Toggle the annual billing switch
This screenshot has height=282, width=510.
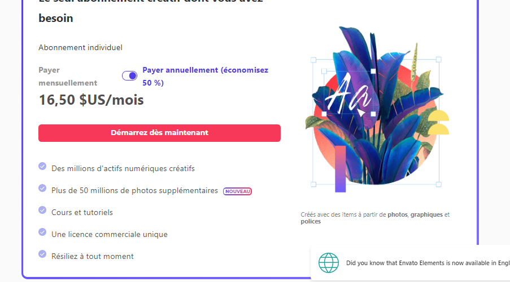(129, 76)
